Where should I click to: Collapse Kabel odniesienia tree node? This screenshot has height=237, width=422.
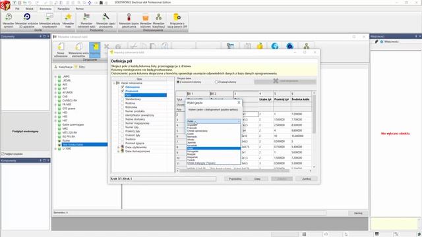click(114, 84)
